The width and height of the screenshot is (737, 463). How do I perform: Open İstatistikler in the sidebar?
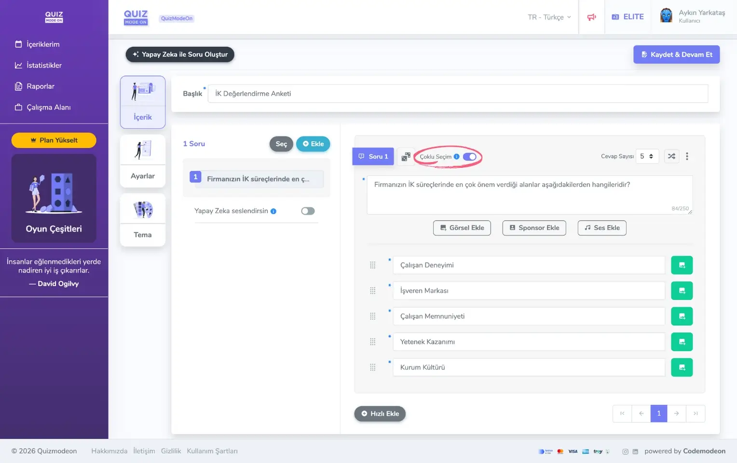(44, 65)
